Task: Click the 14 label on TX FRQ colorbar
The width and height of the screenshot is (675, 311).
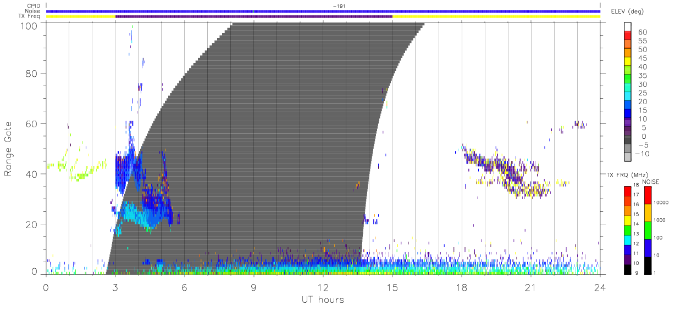Action: pos(636,224)
